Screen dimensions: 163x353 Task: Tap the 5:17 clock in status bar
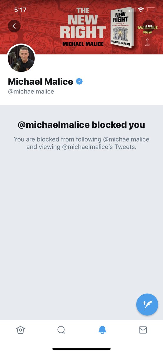(20, 10)
